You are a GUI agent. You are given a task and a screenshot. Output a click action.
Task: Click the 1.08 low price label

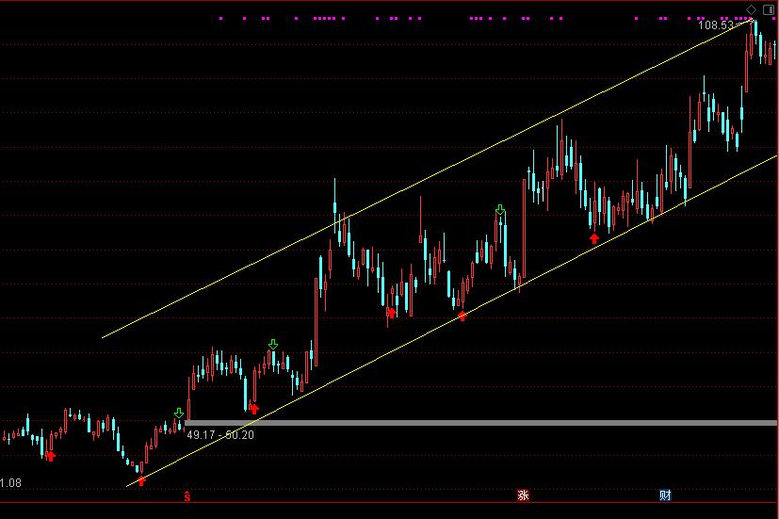[x=10, y=483]
